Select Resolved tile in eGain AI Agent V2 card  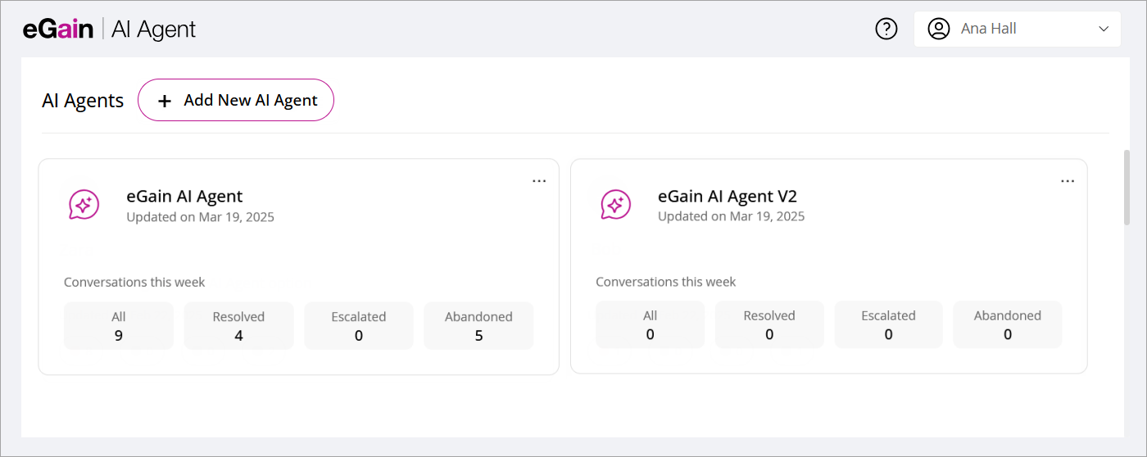[x=769, y=324]
